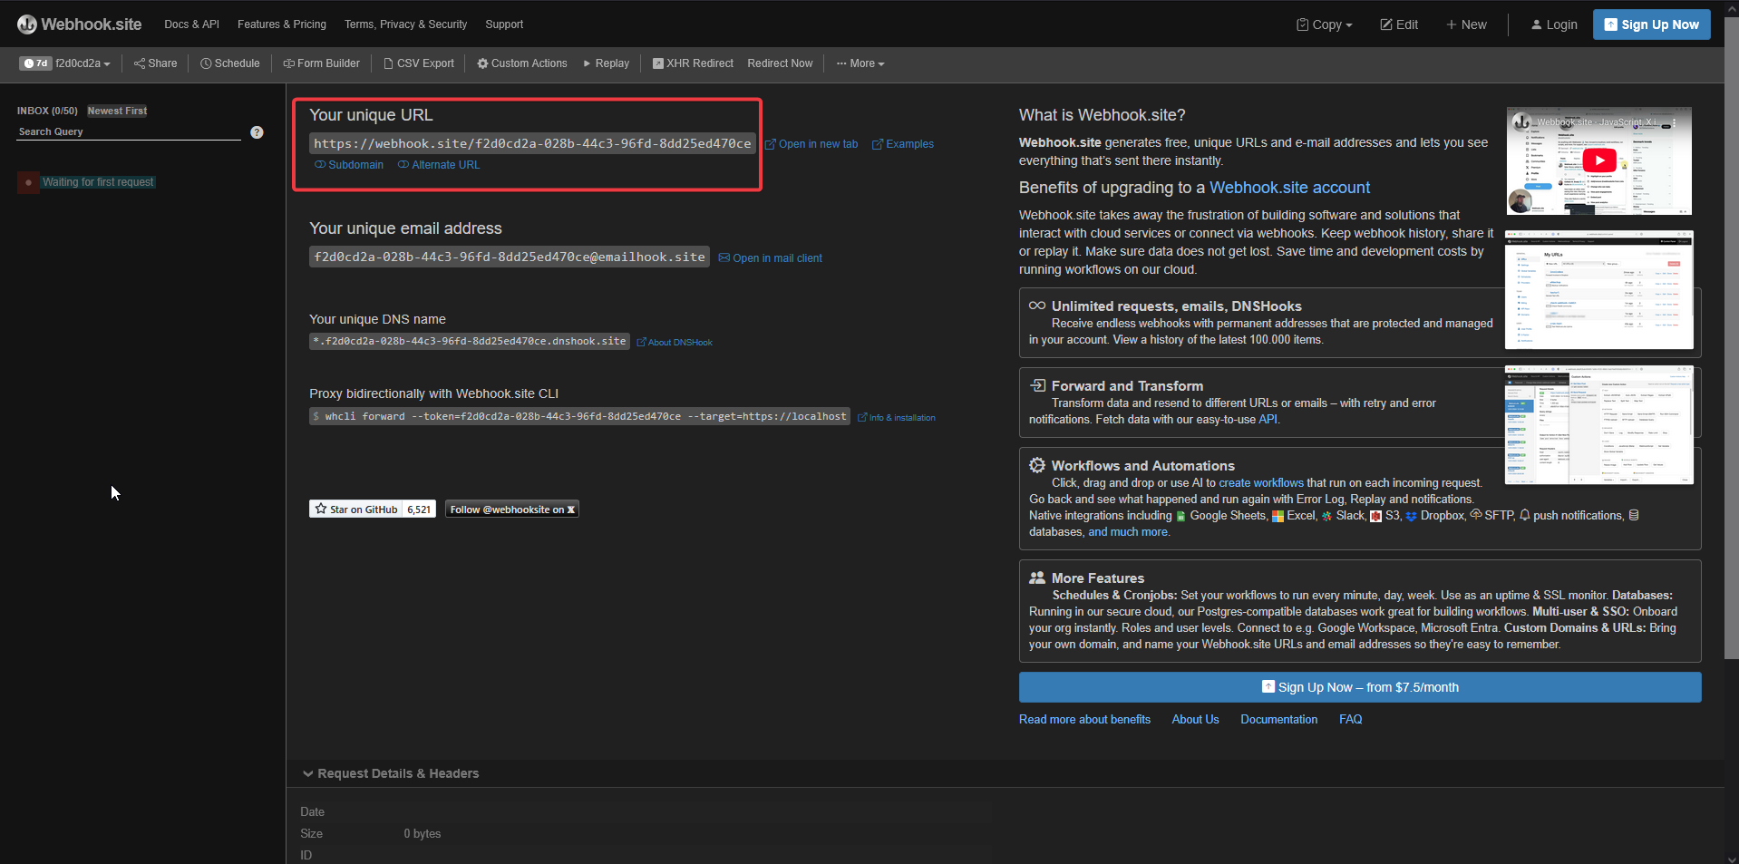Open the Copy dropdown menu
The height and width of the screenshot is (864, 1739).
point(1324,24)
